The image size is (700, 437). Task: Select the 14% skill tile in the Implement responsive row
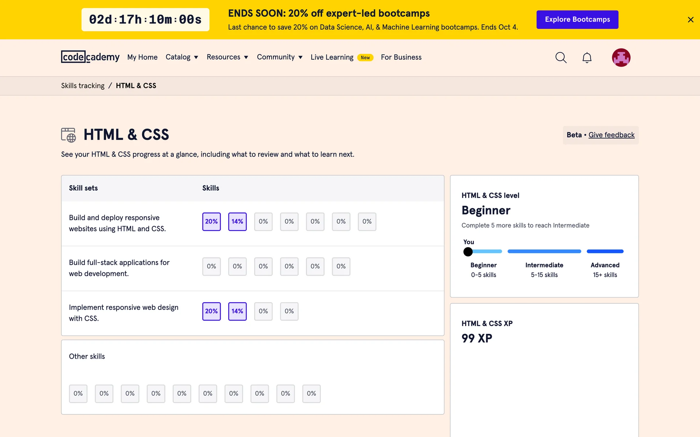pos(237,311)
